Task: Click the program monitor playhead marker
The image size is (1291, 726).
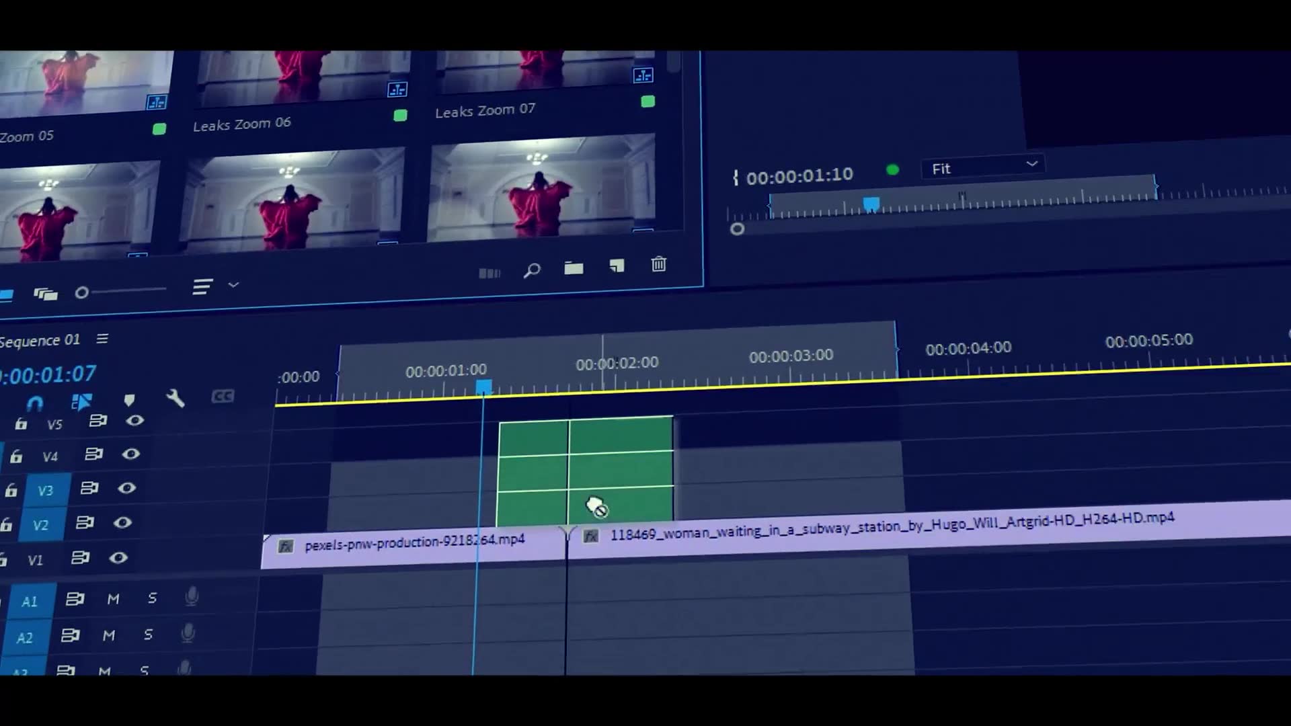Action: coord(871,204)
